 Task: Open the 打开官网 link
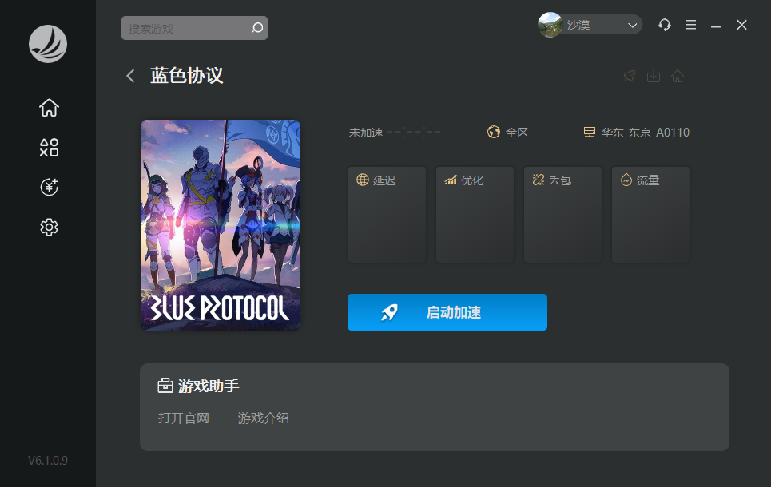pos(184,418)
